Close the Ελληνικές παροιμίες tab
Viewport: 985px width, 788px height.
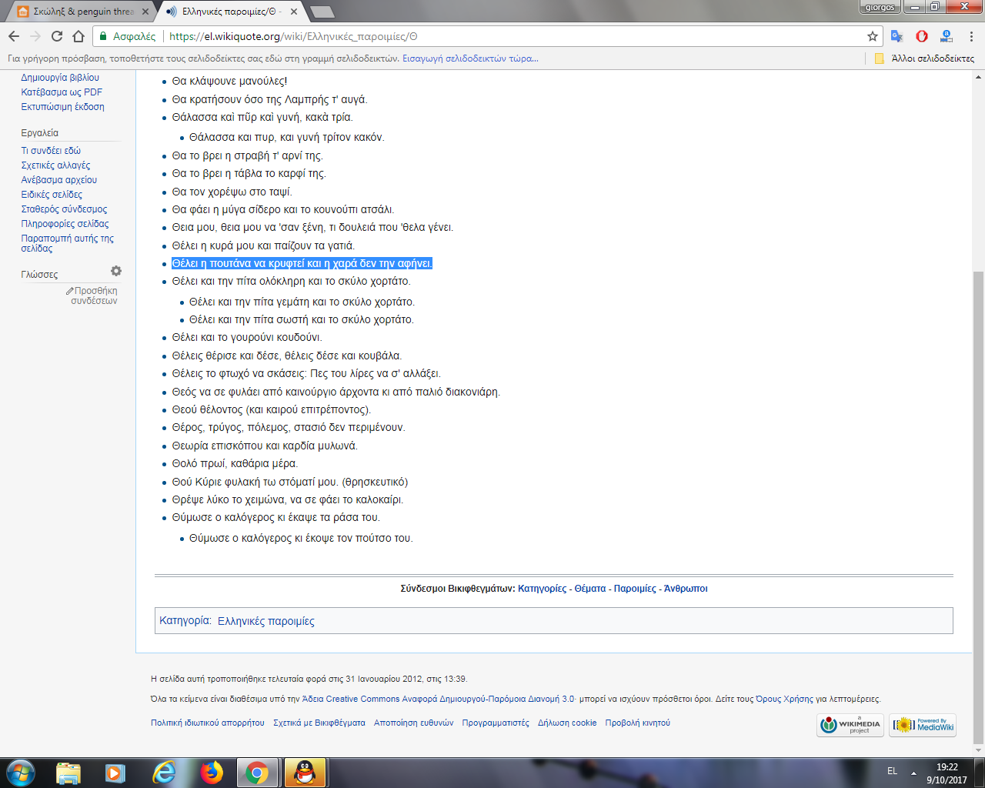pos(294,12)
